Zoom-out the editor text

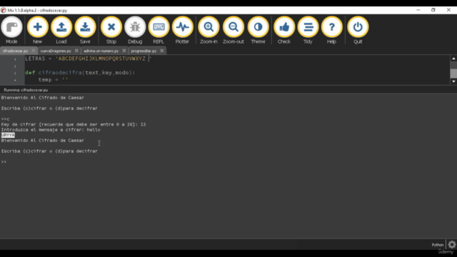[x=233, y=30]
